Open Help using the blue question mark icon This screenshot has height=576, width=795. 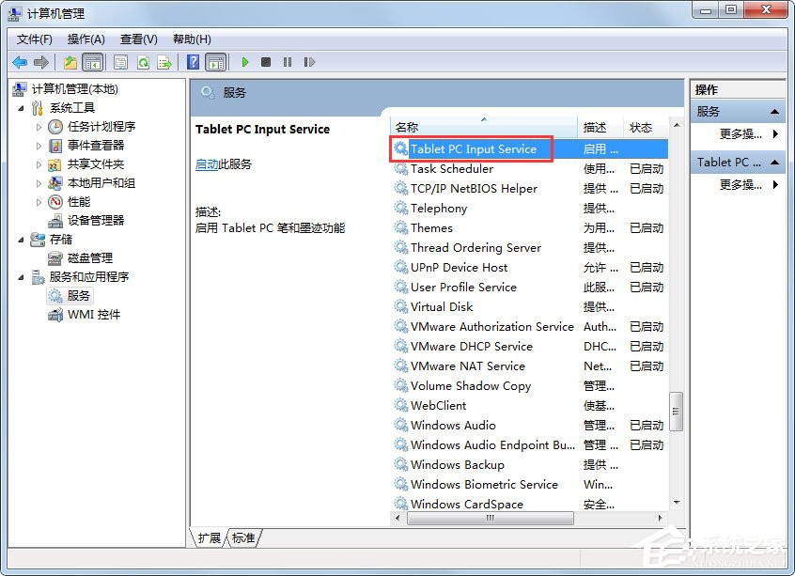191,62
